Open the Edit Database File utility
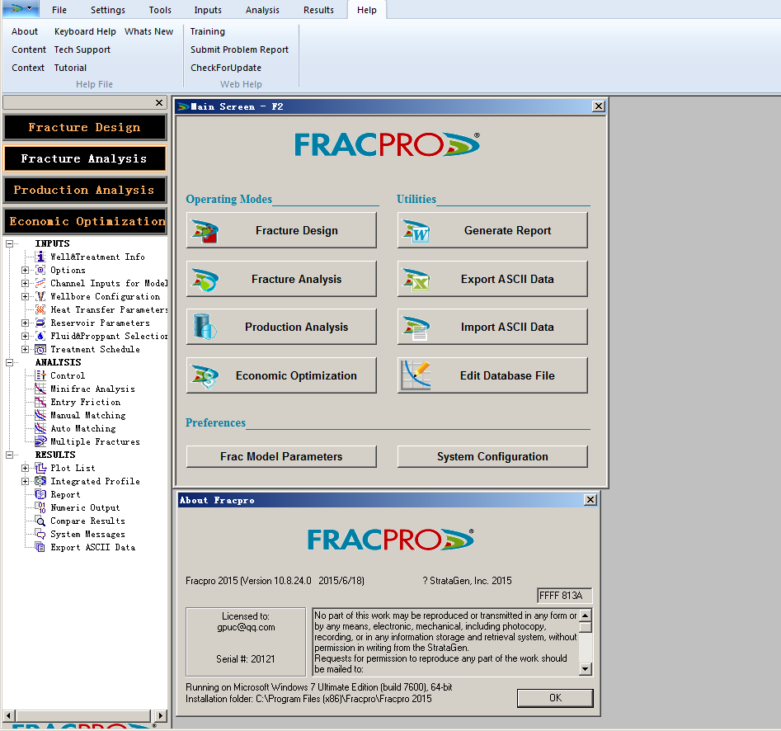The height and width of the screenshot is (731, 781). [x=492, y=375]
